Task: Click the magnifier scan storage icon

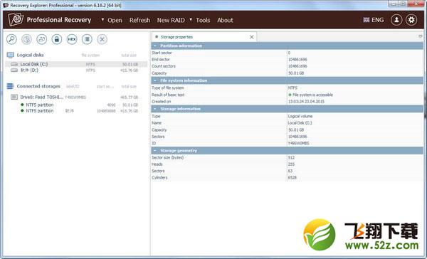Action: point(11,39)
